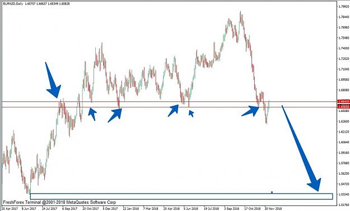The image size is (350, 211).
Task: Click the 1.57680 price axis label
Action: click(x=343, y=163)
